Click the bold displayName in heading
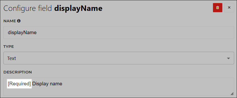 [x=78, y=9]
